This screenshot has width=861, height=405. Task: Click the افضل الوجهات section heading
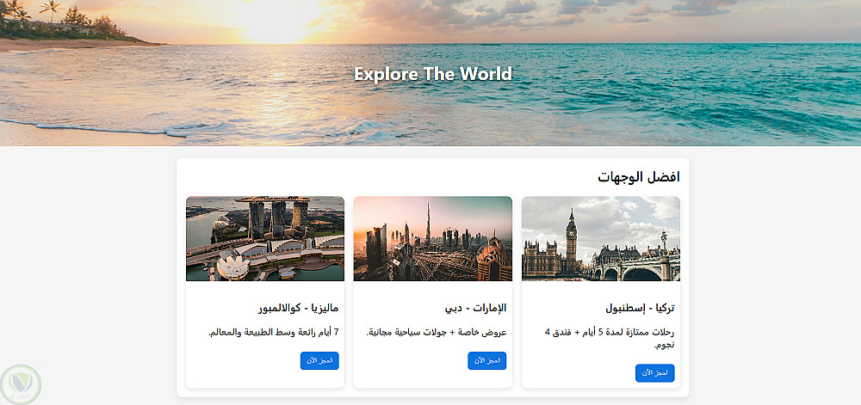639,177
